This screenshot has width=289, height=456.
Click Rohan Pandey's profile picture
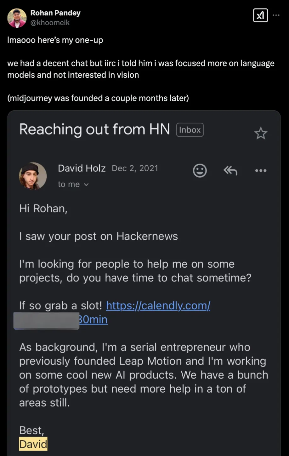(17, 18)
